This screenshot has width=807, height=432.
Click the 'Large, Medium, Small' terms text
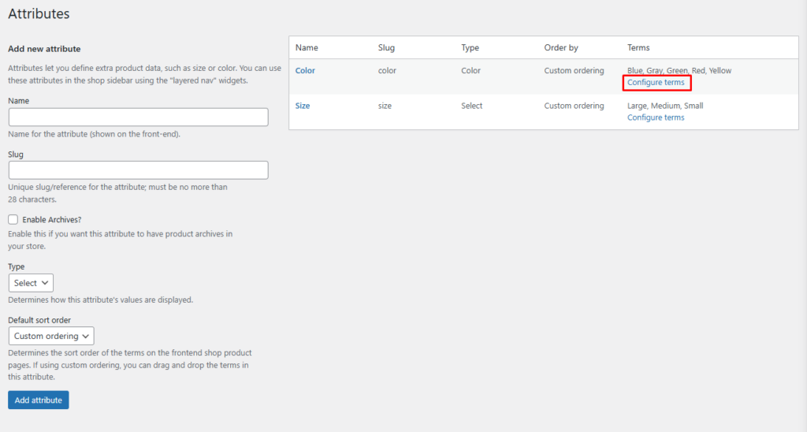665,106
